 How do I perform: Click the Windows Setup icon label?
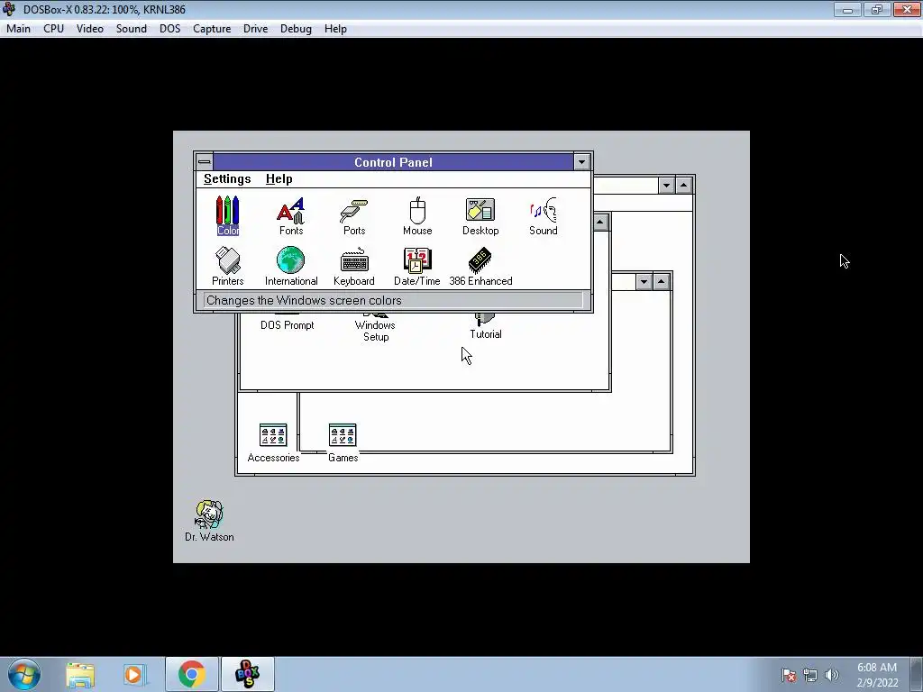(376, 331)
